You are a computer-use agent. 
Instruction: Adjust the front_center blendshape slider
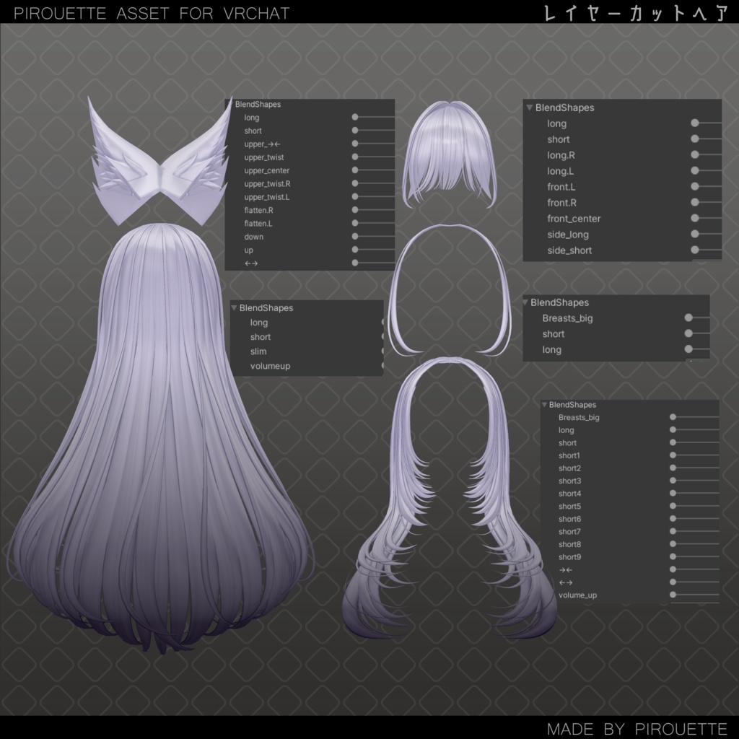click(694, 218)
